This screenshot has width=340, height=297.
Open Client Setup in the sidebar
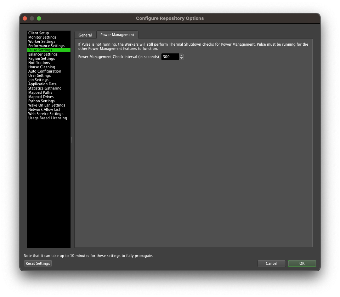tap(49, 33)
